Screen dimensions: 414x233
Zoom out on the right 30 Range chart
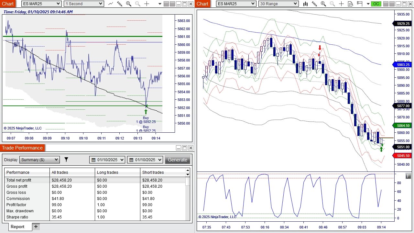(x=332, y=4)
